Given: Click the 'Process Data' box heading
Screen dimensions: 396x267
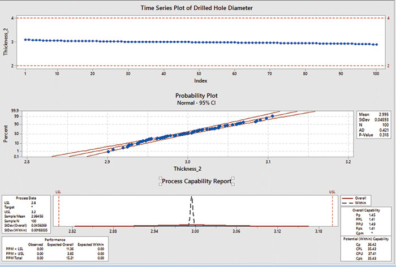Looking at the screenshot, I should (x=26, y=198).
